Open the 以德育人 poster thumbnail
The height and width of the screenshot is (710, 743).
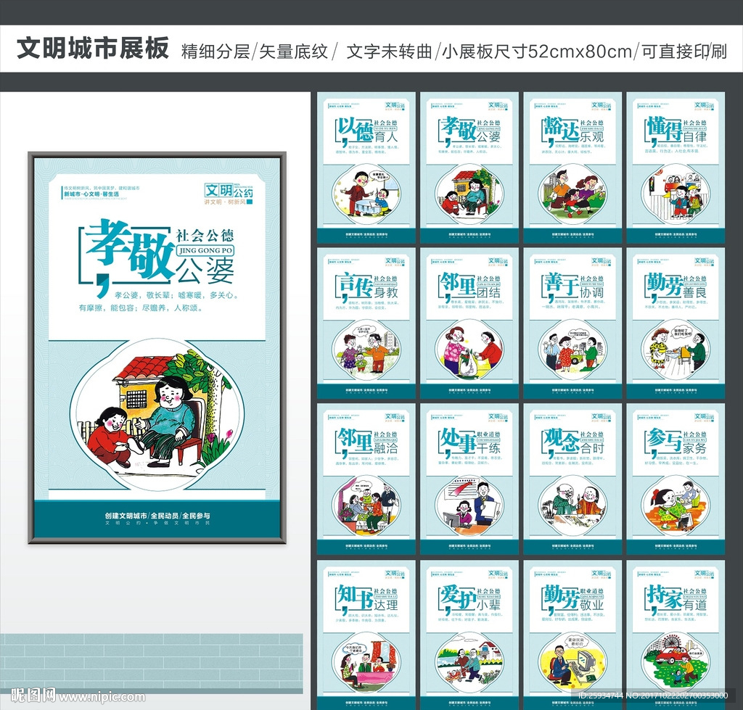(366, 168)
